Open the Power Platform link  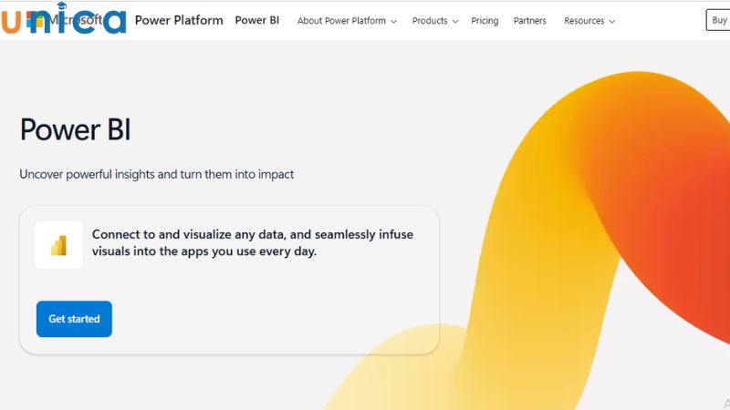coord(179,20)
